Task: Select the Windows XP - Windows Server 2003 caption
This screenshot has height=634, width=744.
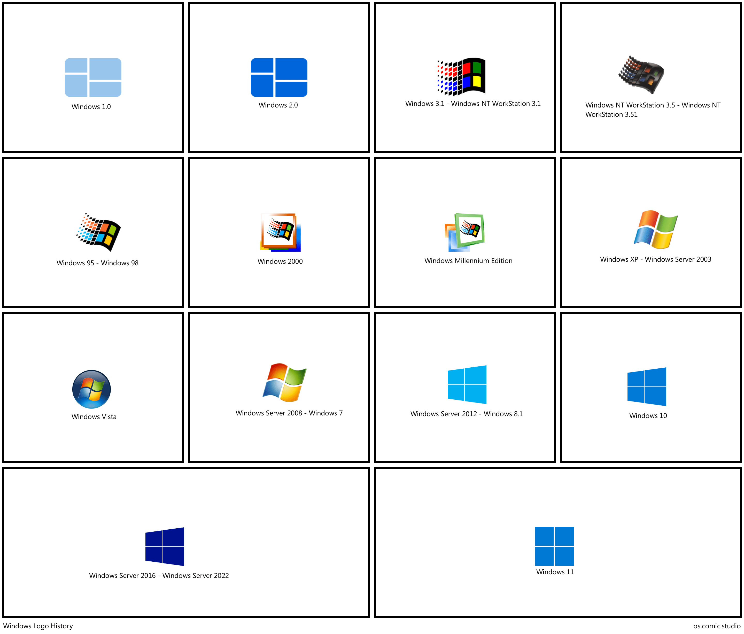Action: point(655,259)
